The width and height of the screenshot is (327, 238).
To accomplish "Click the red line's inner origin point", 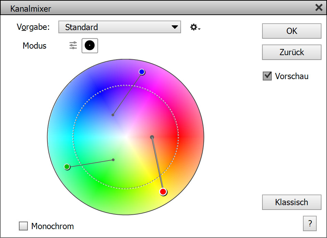I will 152,137.
